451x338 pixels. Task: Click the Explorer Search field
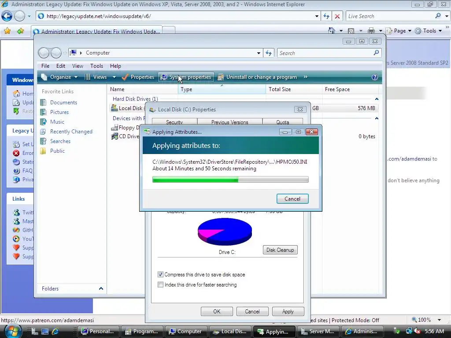pyautogui.click(x=325, y=53)
